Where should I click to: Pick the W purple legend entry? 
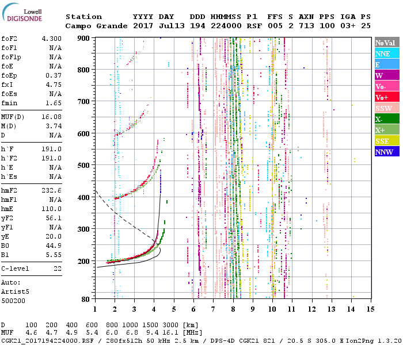[385, 76]
